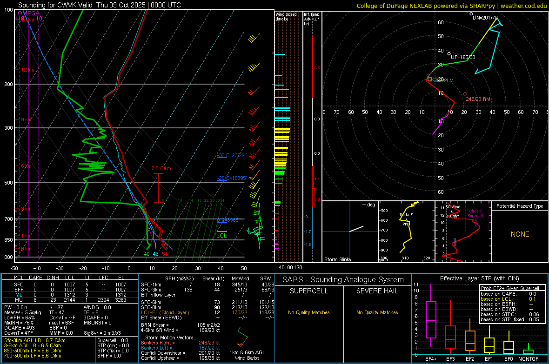The width and height of the screenshot is (549, 364).
Task: Click 'No Quality Matches' under SEVERE HAIL
Action: click(377, 312)
